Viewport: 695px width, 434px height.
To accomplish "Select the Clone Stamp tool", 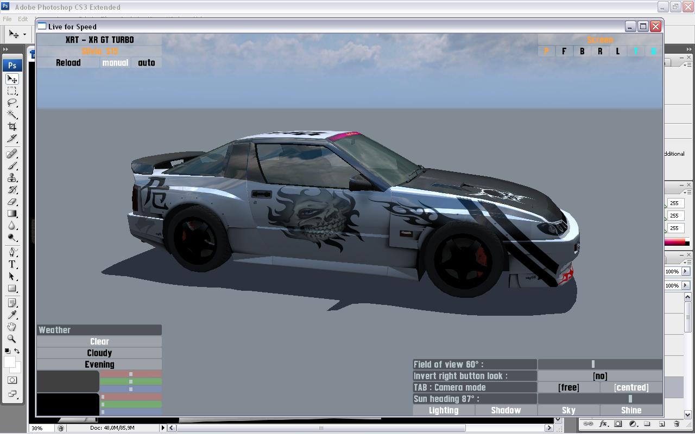I will pyautogui.click(x=12, y=178).
